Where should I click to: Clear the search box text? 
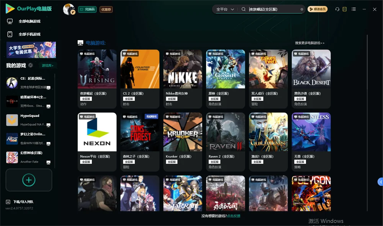tap(302, 10)
